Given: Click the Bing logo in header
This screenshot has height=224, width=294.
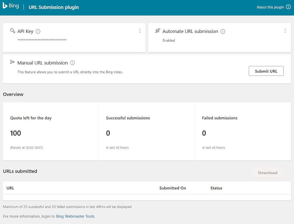Looking at the screenshot, I should tap(11, 6).
